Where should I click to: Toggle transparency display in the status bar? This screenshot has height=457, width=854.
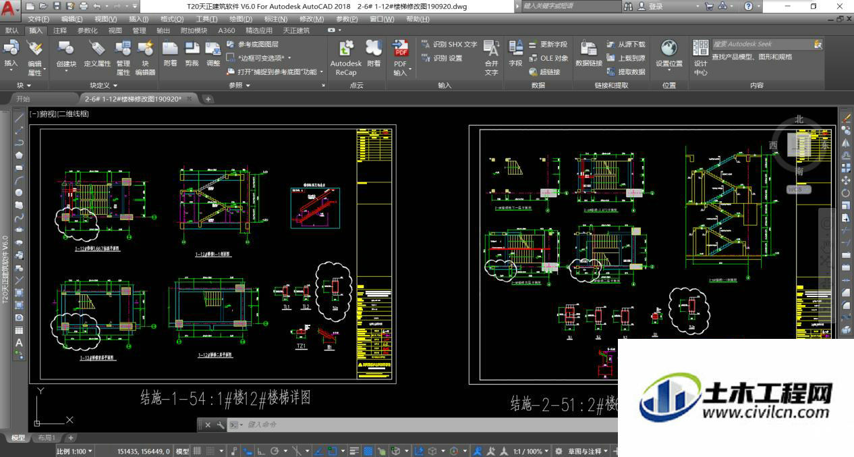coord(368,451)
